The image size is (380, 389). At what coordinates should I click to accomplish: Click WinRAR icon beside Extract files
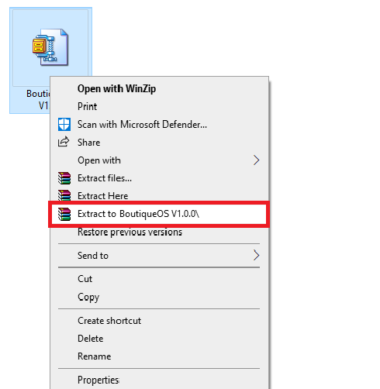pyautogui.click(x=64, y=178)
